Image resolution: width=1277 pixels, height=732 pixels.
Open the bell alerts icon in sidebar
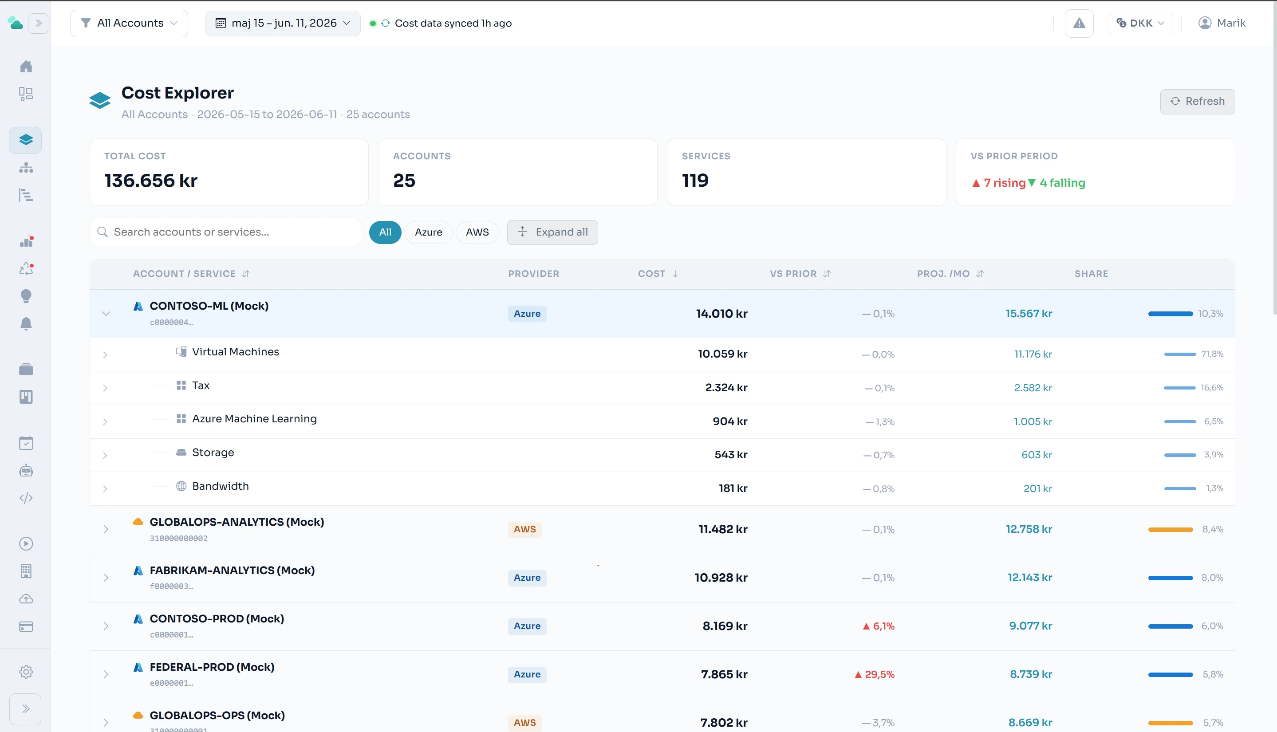(x=26, y=323)
